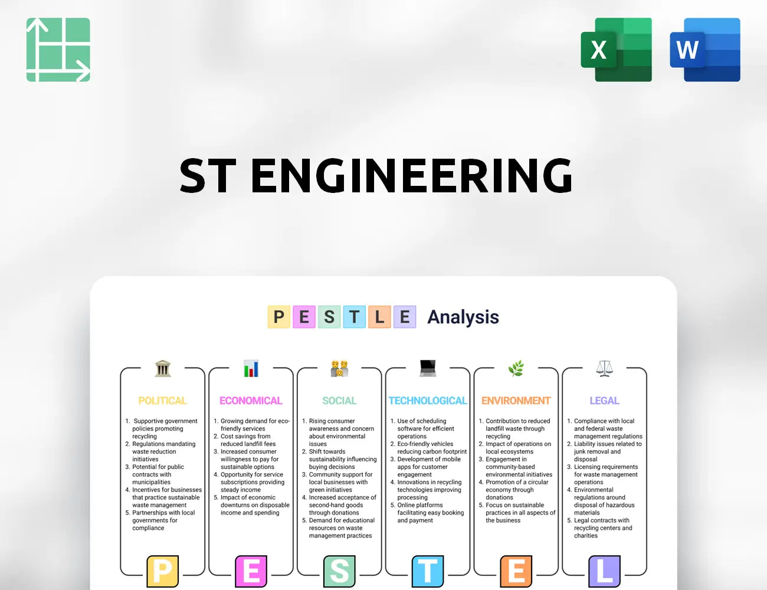This screenshot has width=767, height=590.
Task: Click 'Increased acceptance of second-hand goods' item
Action: click(x=339, y=505)
